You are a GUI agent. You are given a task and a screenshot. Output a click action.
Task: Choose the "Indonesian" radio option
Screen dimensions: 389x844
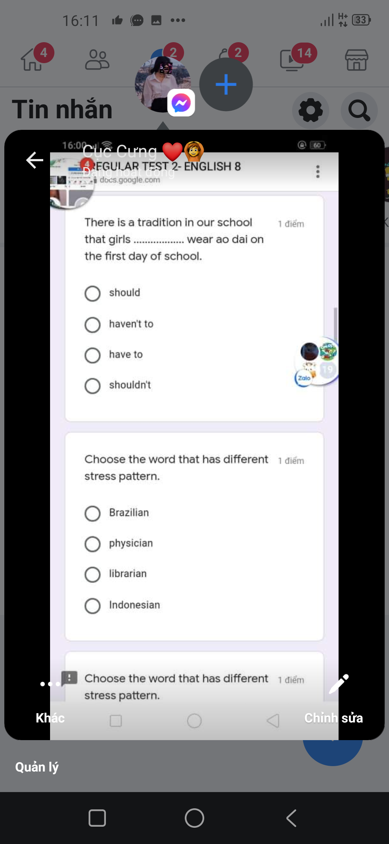point(93,606)
